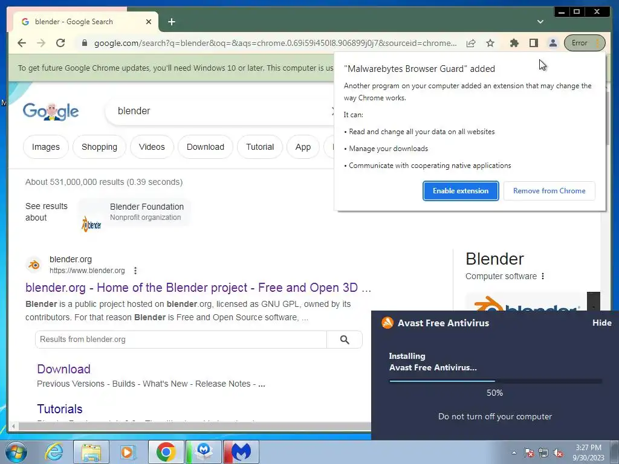Screen dimensions: 619x464
Task: Go back with the Chrome back arrow
Action: pyautogui.click(x=22, y=43)
